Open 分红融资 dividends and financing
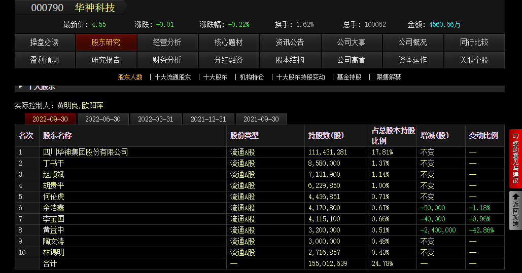The image size is (522, 273). pos(229,60)
